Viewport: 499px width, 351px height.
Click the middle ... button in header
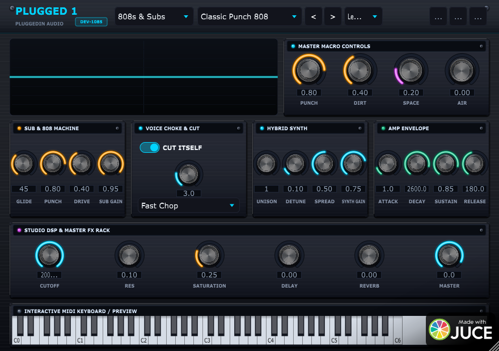coord(458,16)
